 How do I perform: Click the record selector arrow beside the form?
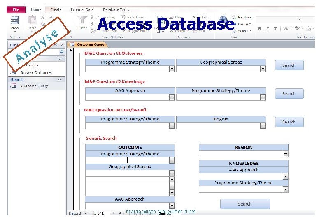tap(71, 50)
